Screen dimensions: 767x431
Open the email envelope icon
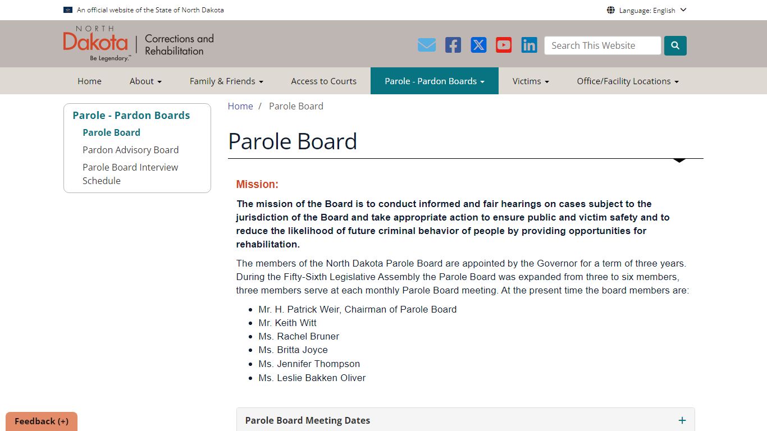tap(427, 45)
